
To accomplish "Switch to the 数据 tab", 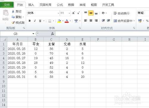I will point(71,5).
